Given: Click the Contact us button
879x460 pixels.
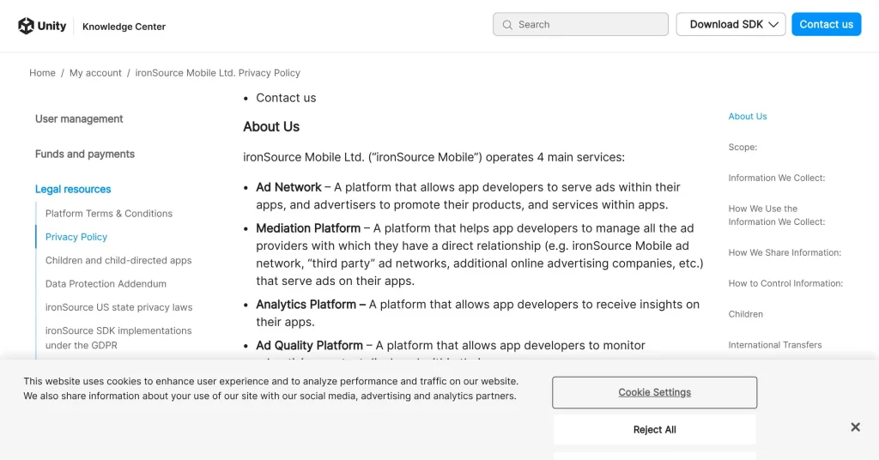Looking at the screenshot, I should [826, 24].
